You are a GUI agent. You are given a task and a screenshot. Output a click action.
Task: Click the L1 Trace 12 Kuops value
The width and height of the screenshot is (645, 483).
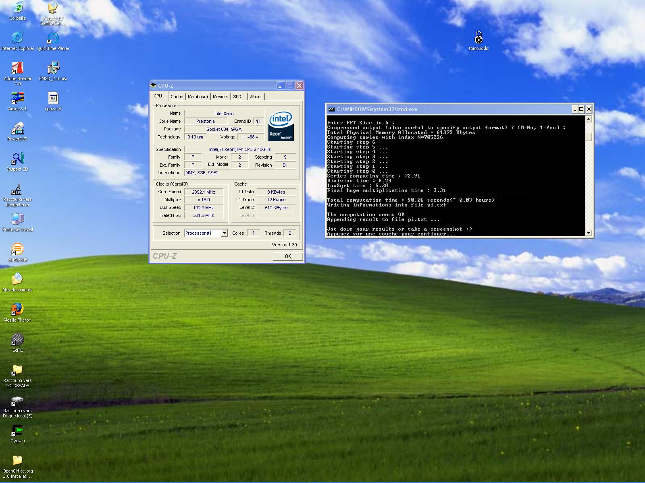click(276, 200)
